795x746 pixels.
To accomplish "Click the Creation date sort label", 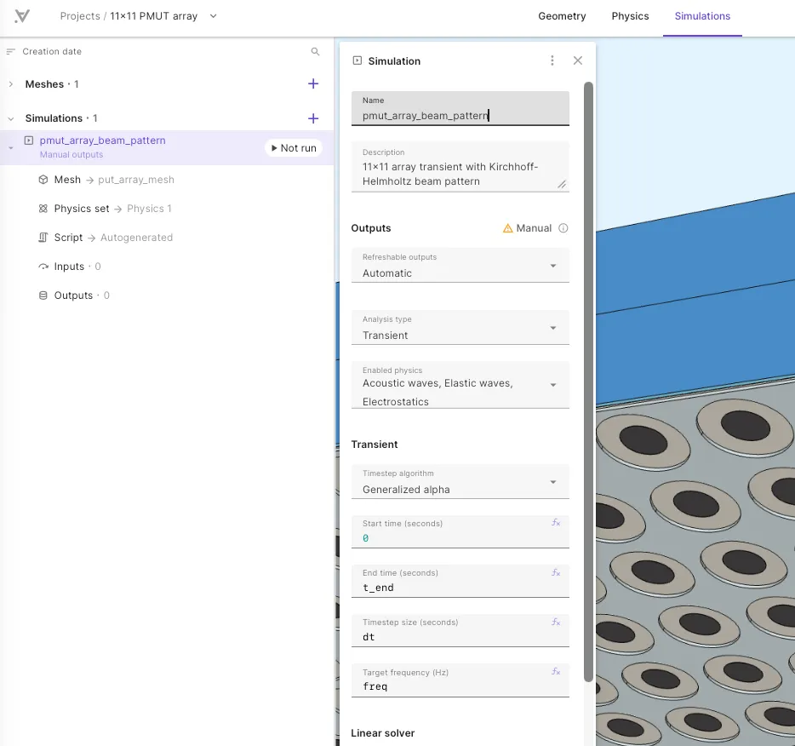I will pyautogui.click(x=52, y=51).
